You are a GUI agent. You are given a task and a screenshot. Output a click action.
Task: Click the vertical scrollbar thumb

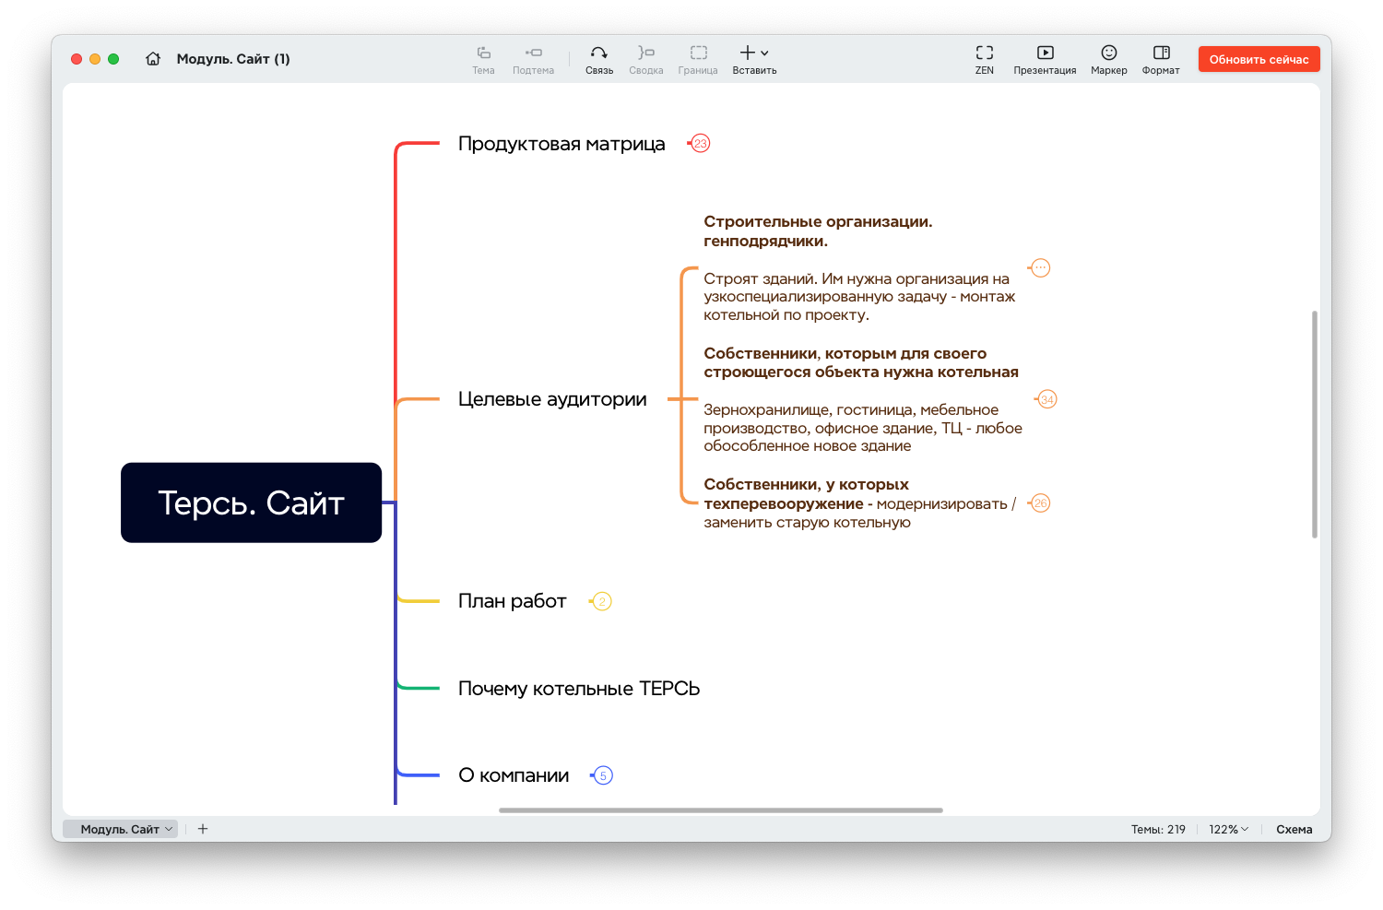tap(1314, 424)
